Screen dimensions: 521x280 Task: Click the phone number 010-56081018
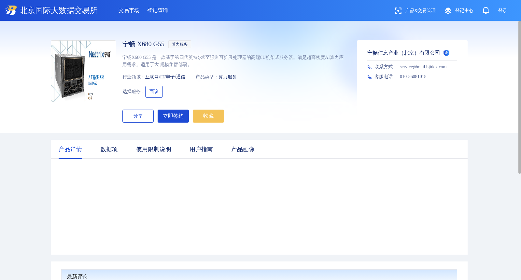click(x=413, y=77)
